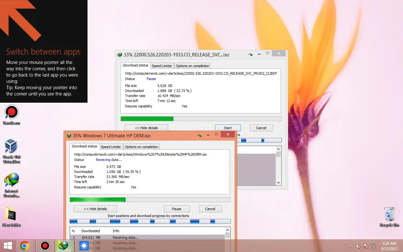The image size is (403, 252).
Task: Minimize the 22000.526 download window
Action: pos(259,54)
